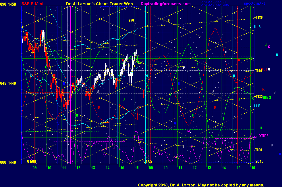This screenshot has width=282, height=187.
Task: Click the '2013' year label
Action: [x=259, y=161]
